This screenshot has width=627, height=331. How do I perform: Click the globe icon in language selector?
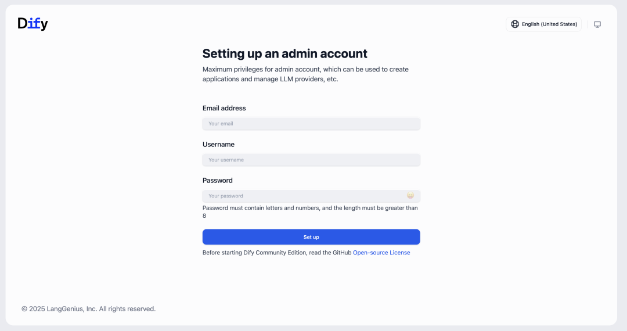tap(515, 24)
